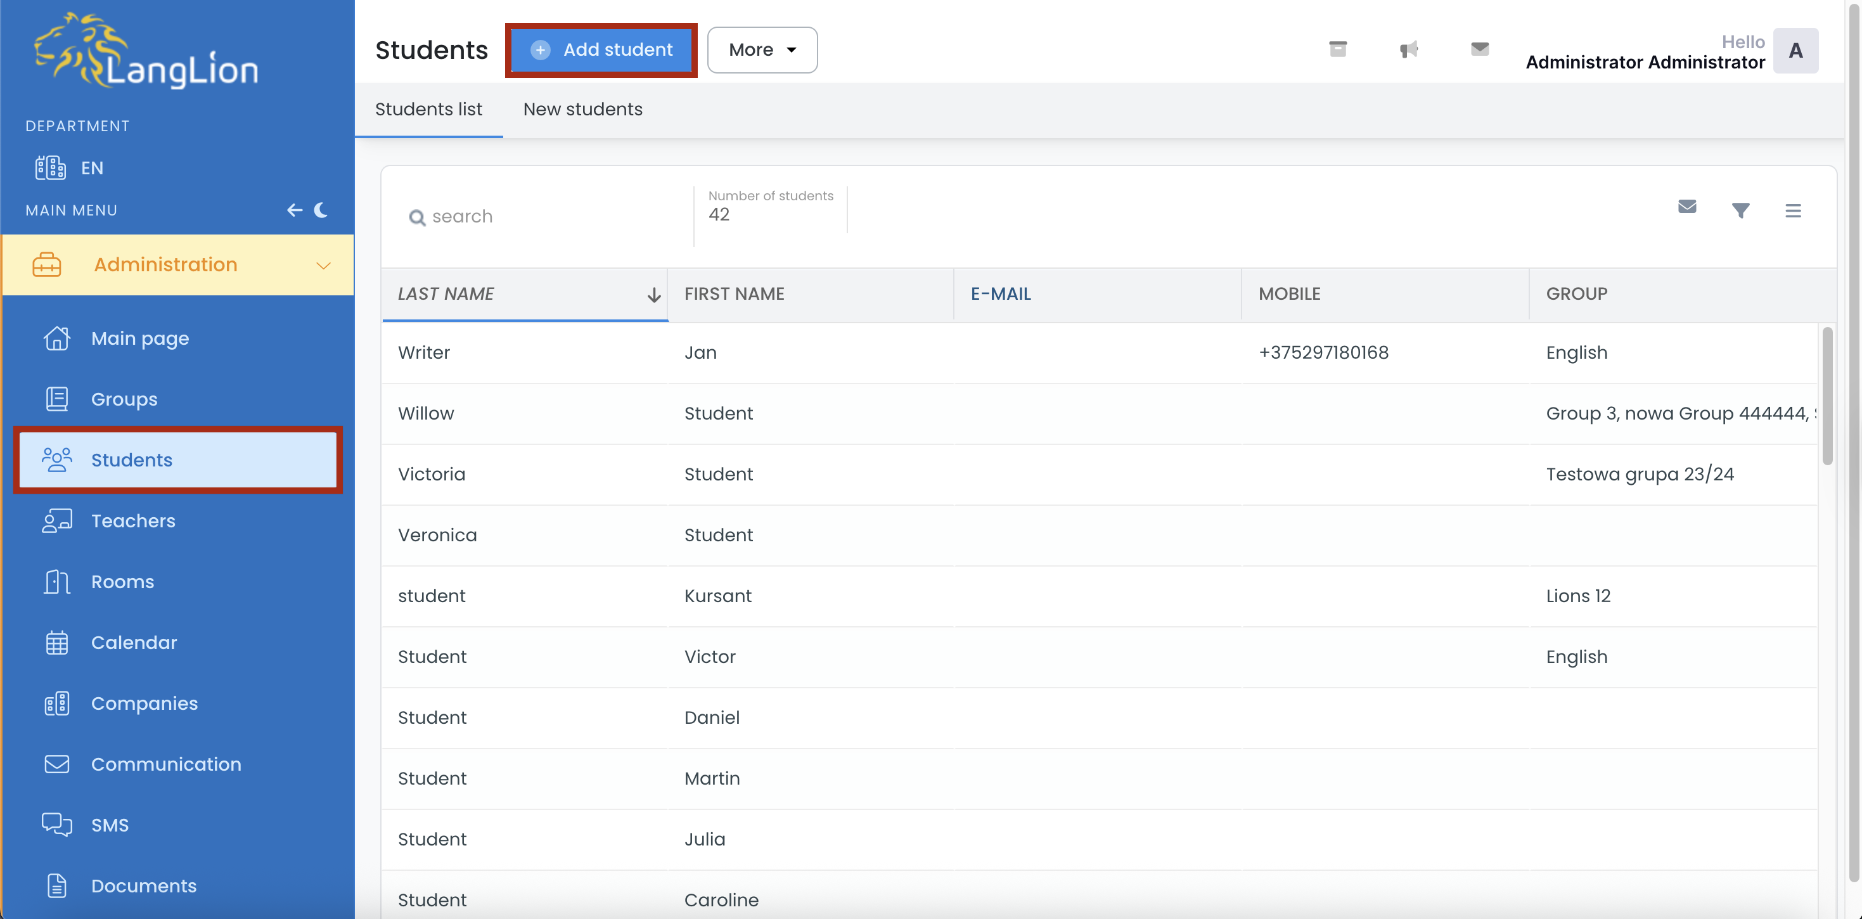Toggle dark mode with the moon icon
Viewport: 1862px width, 919px height.
click(x=322, y=210)
